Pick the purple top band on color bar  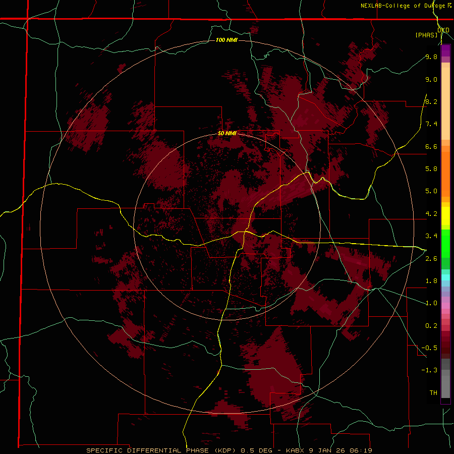(445, 50)
